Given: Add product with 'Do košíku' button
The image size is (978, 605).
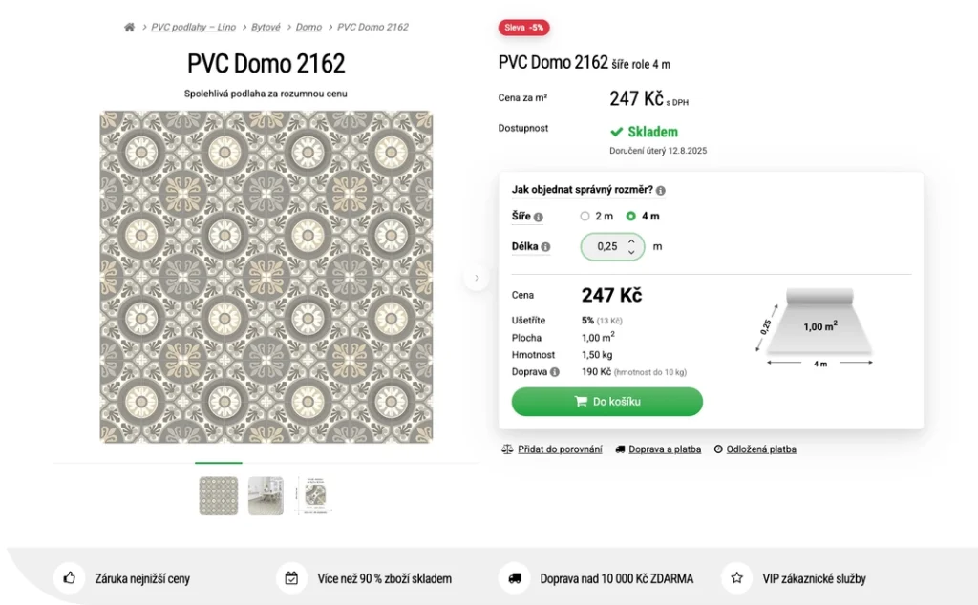Looking at the screenshot, I should click(x=607, y=402).
